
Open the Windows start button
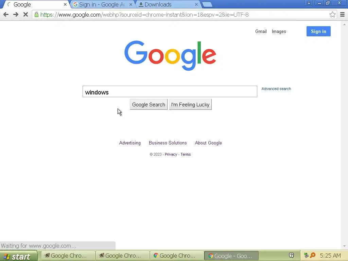coord(19,256)
